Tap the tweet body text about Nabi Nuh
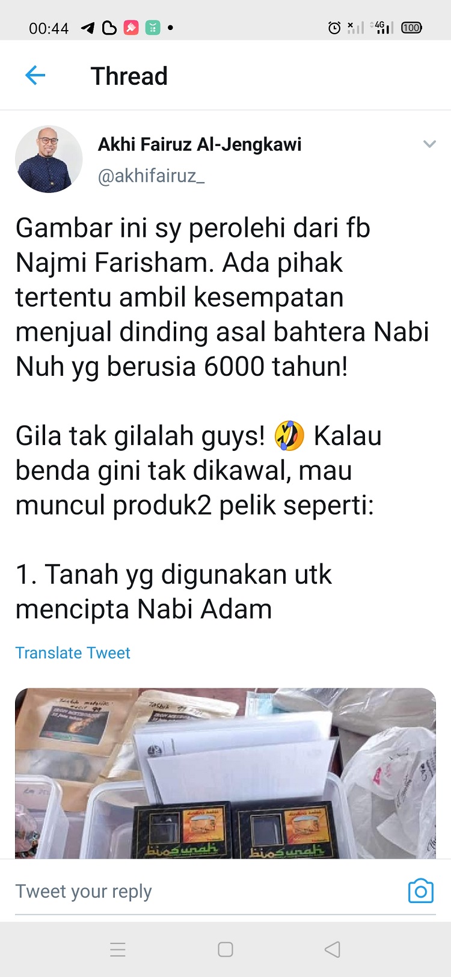This screenshot has height=977, width=451. pos(222,297)
